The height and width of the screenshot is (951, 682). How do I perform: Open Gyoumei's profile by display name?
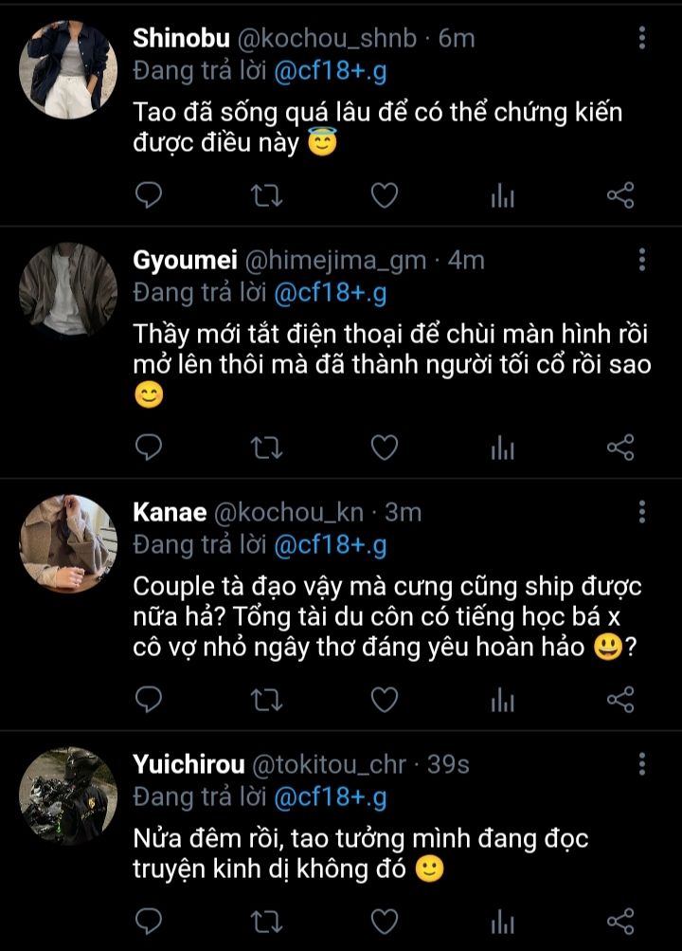[186, 260]
